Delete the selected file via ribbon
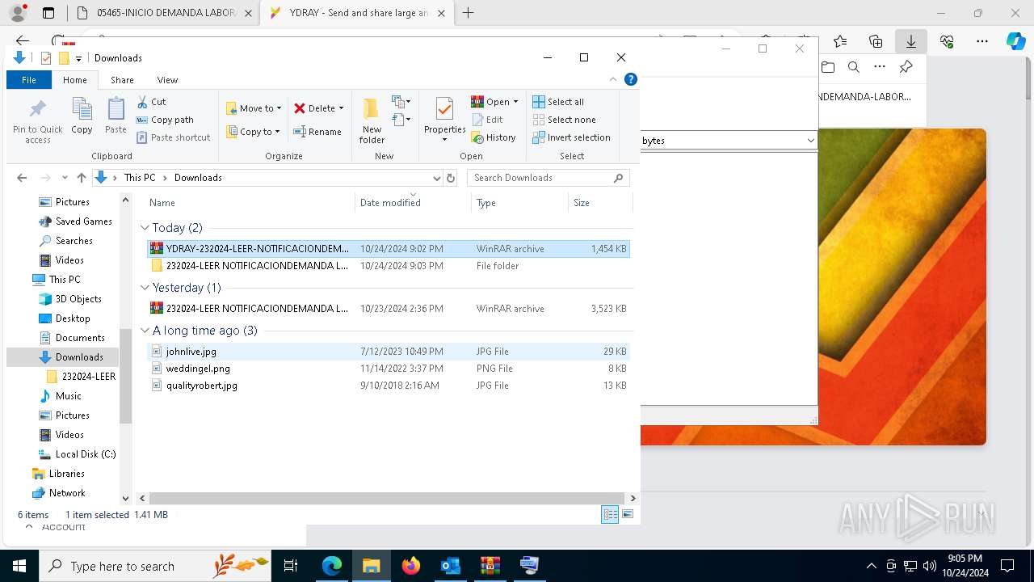The height and width of the screenshot is (582, 1034). (313, 108)
